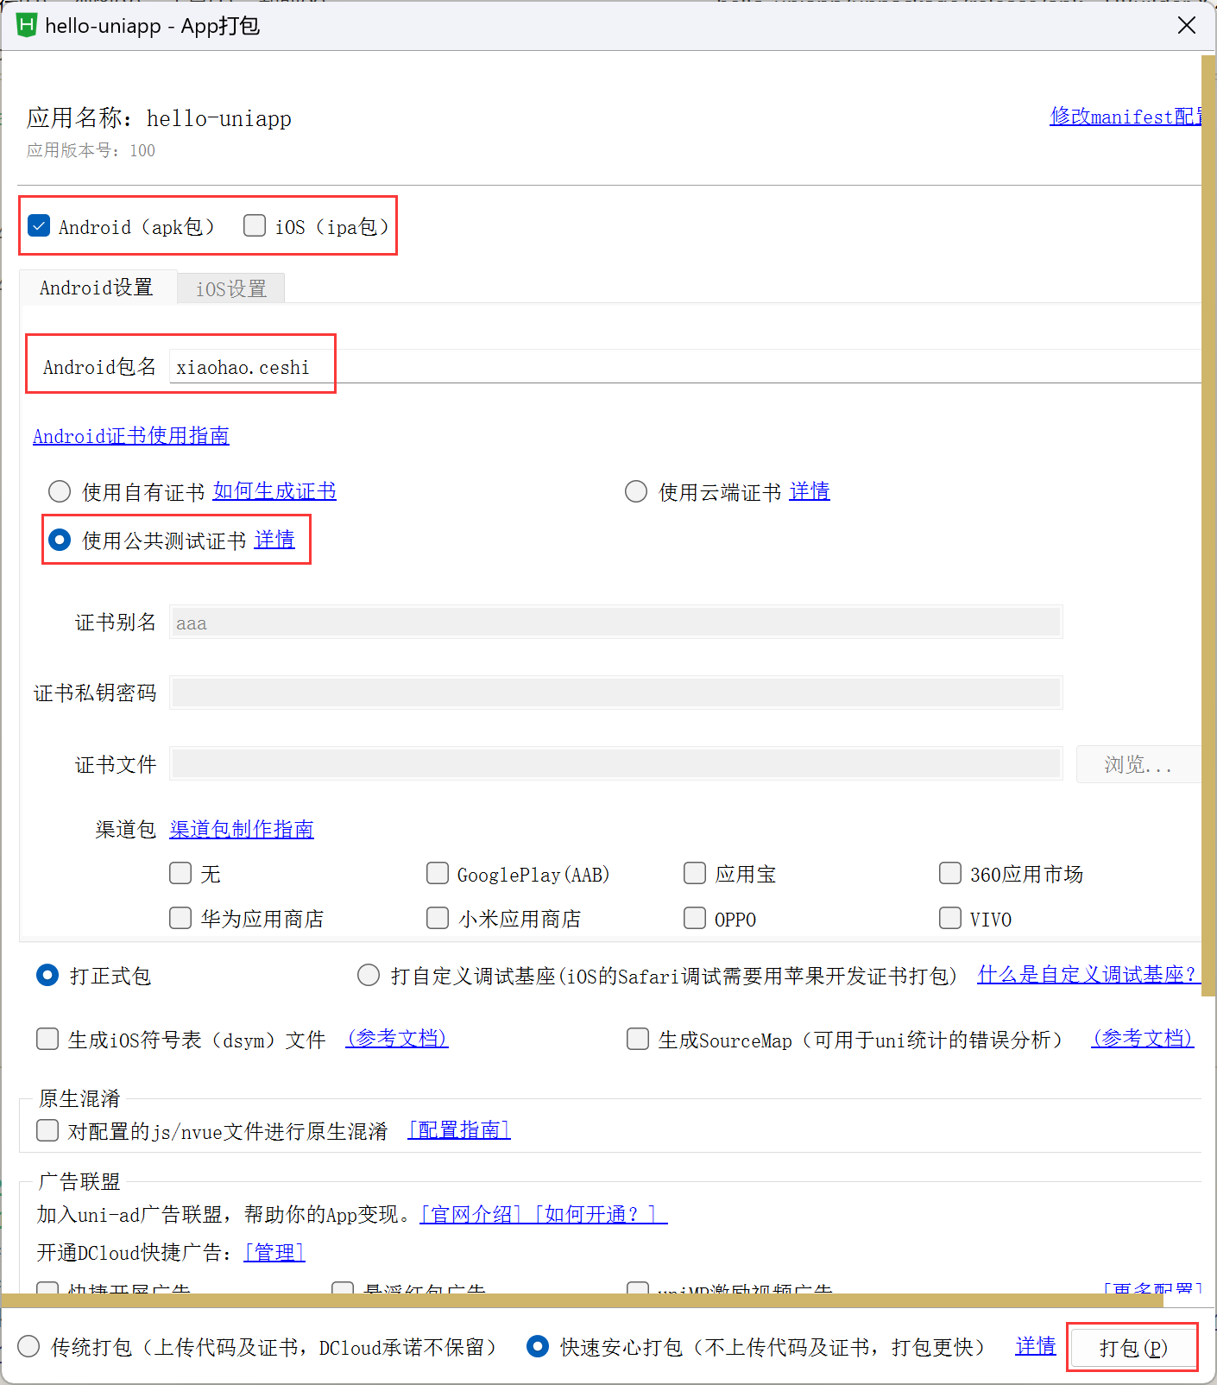Image resolution: width=1217 pixels, height=1385 pixels.
Task: Check the GooglePlay(AAB) channel checkbox
Action: pos(438,874)
